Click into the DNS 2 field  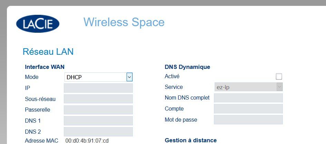point(98,132)
